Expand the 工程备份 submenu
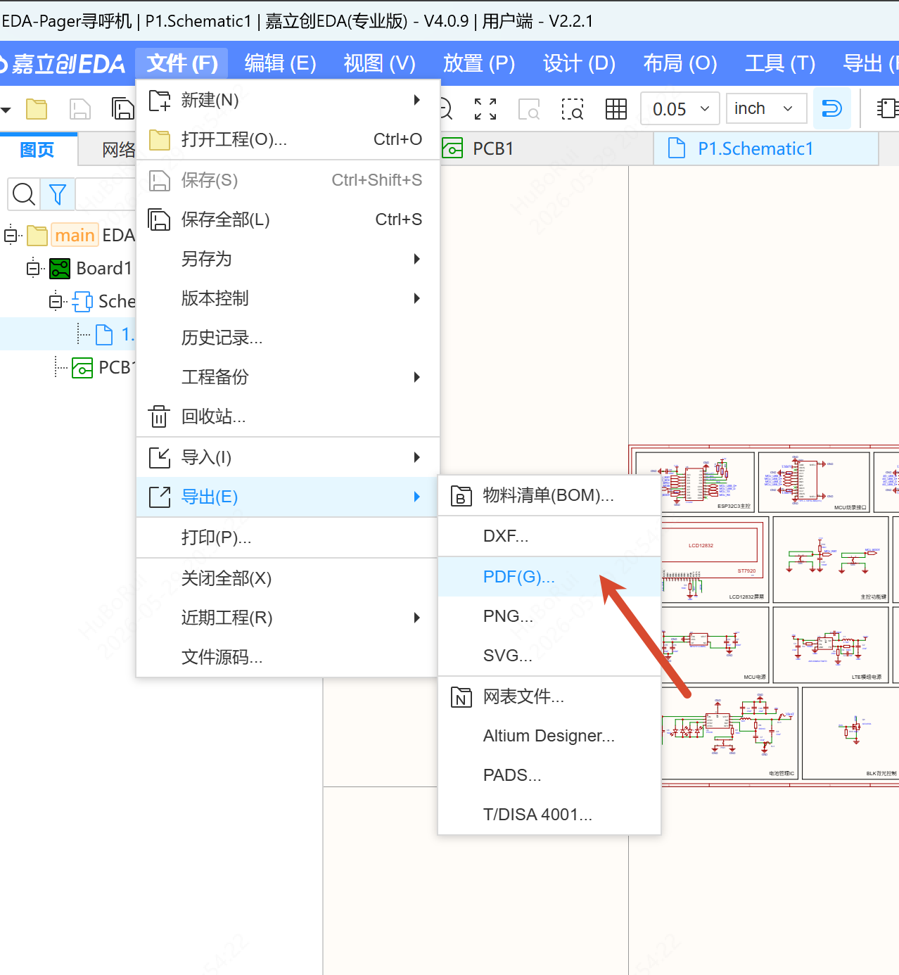The width and height of the screenshot is (899, 975). tap(288, 377)
